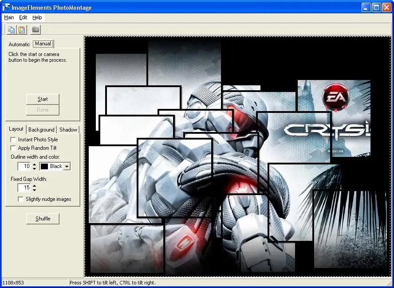Click the Copy icon in the toolbar

(11, 30)
